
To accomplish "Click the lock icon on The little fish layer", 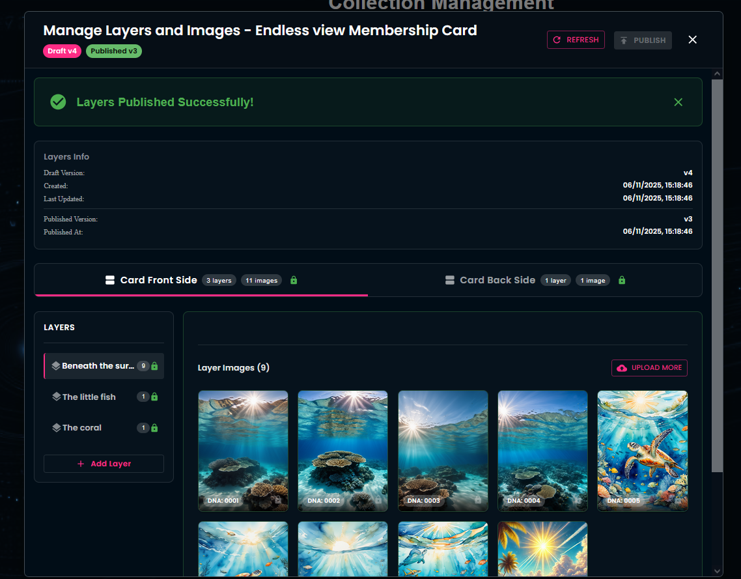I will point(154,397).
